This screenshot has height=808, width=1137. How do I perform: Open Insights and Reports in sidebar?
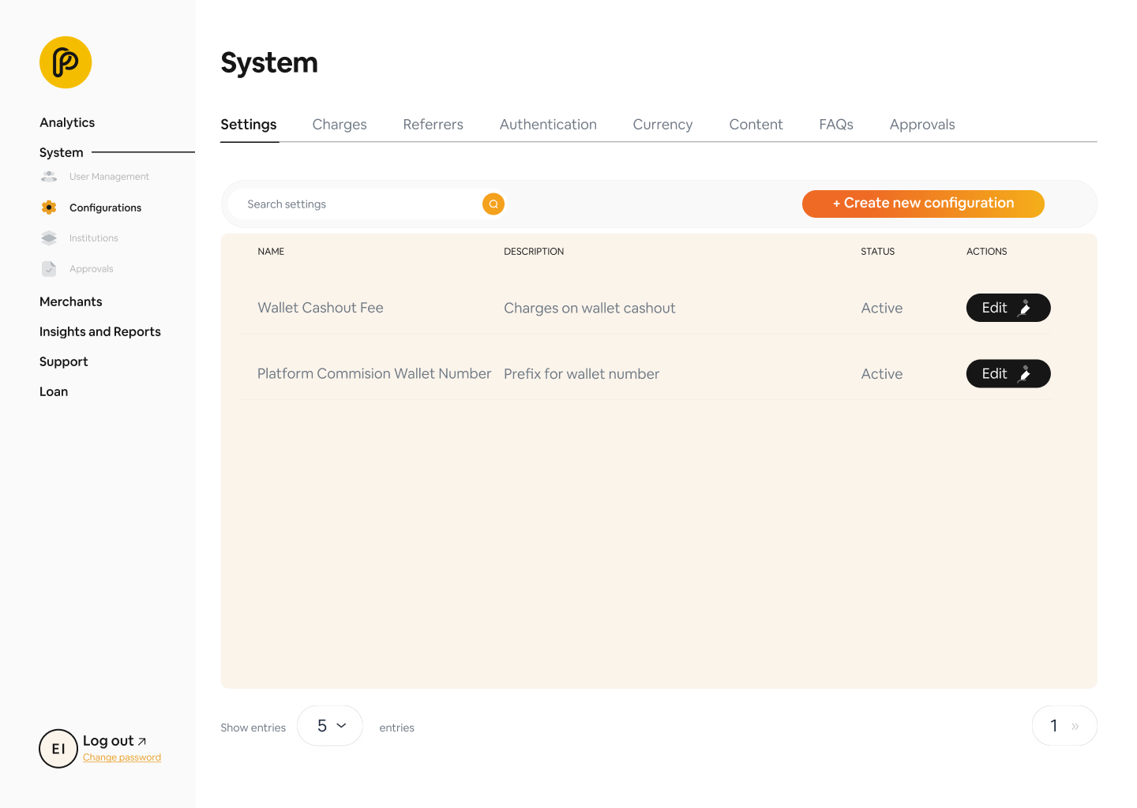point(100,331)
